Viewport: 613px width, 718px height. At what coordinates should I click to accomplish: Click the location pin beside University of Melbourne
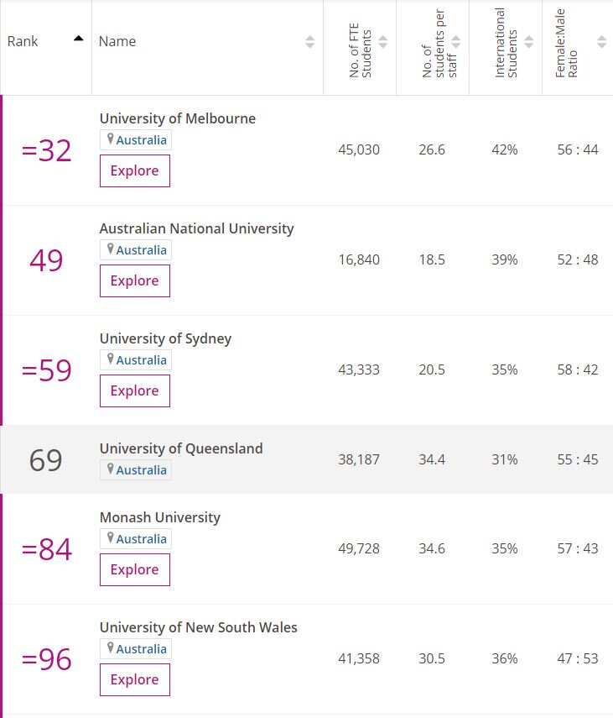(x=110, y=140)
